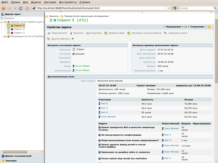Go to the Предыдущая task link
The image size is (218, 163).
(173, 27)
